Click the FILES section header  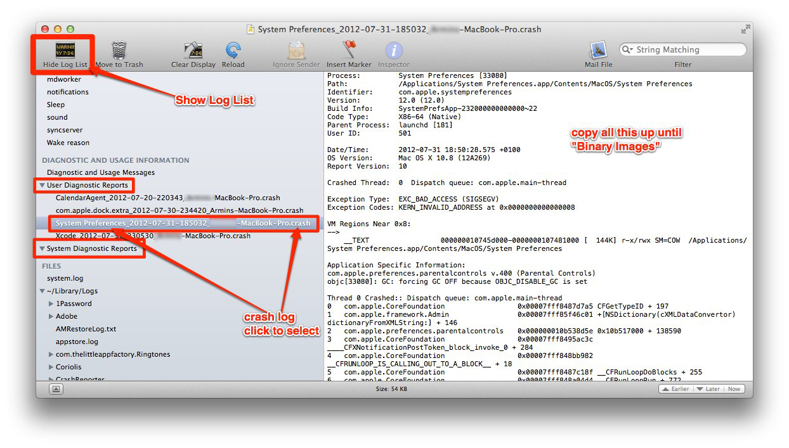tap(51, 266)
